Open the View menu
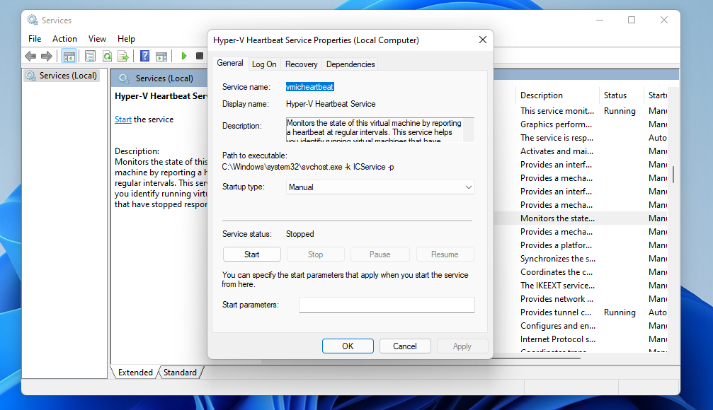 click(97, 39)
